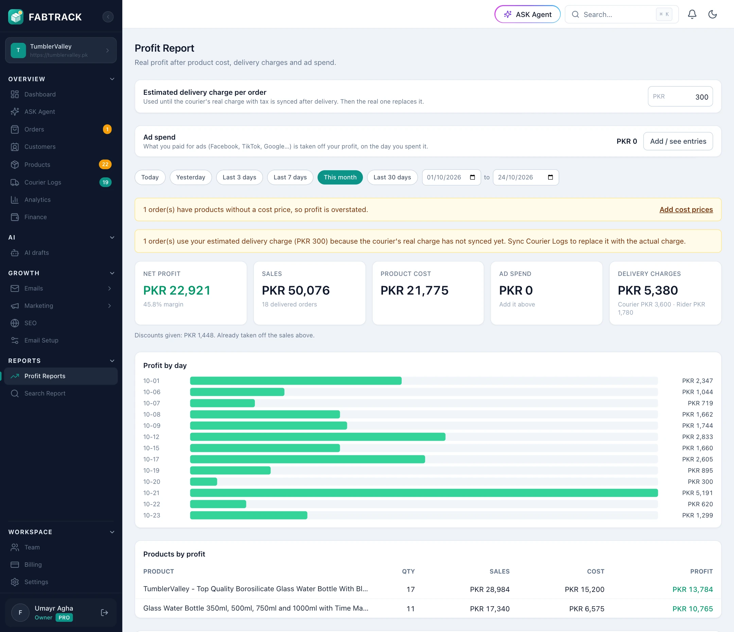Follow the Add cost prices link
This screenshot has width=734, height=632.
pyautogui.click(x=686, y=209)
